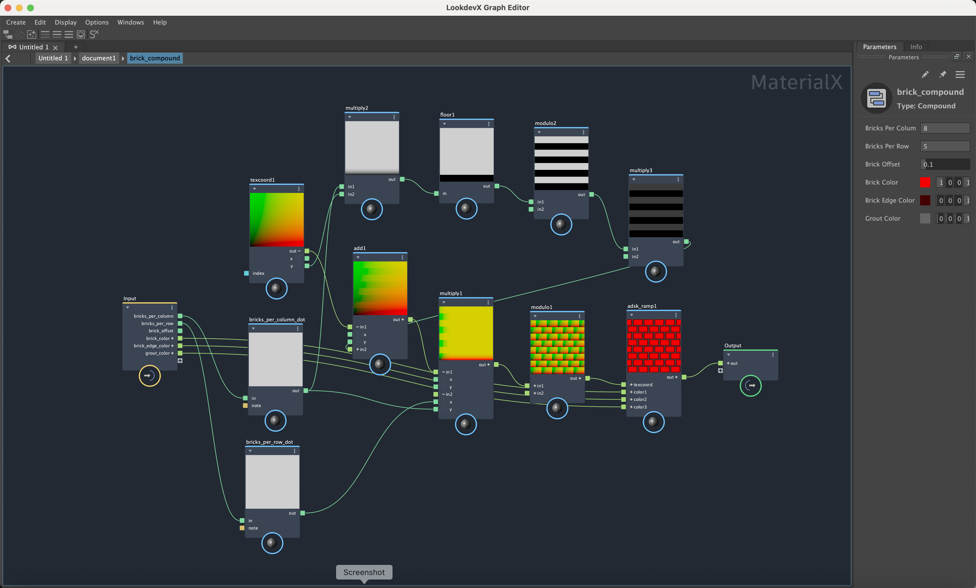Open the hamburger menu in the Parameters panel
The height and width of the screenshot is (588, 976).
point(960,74)
